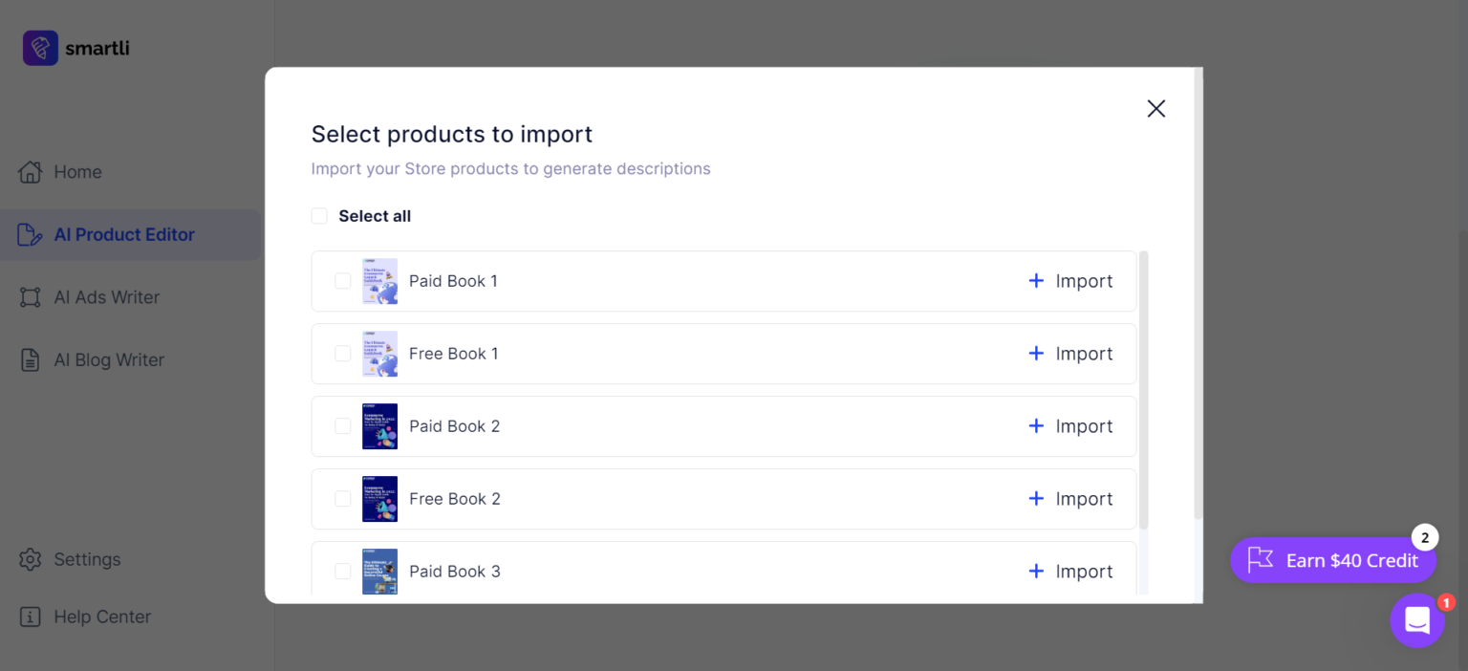
Task: Click the product list scrollbar
Action: tap(1143, 390)
